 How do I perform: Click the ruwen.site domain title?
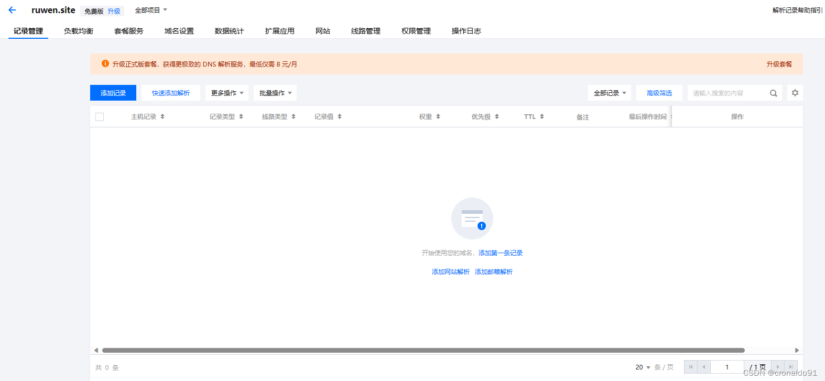click(x=53, y=10)
